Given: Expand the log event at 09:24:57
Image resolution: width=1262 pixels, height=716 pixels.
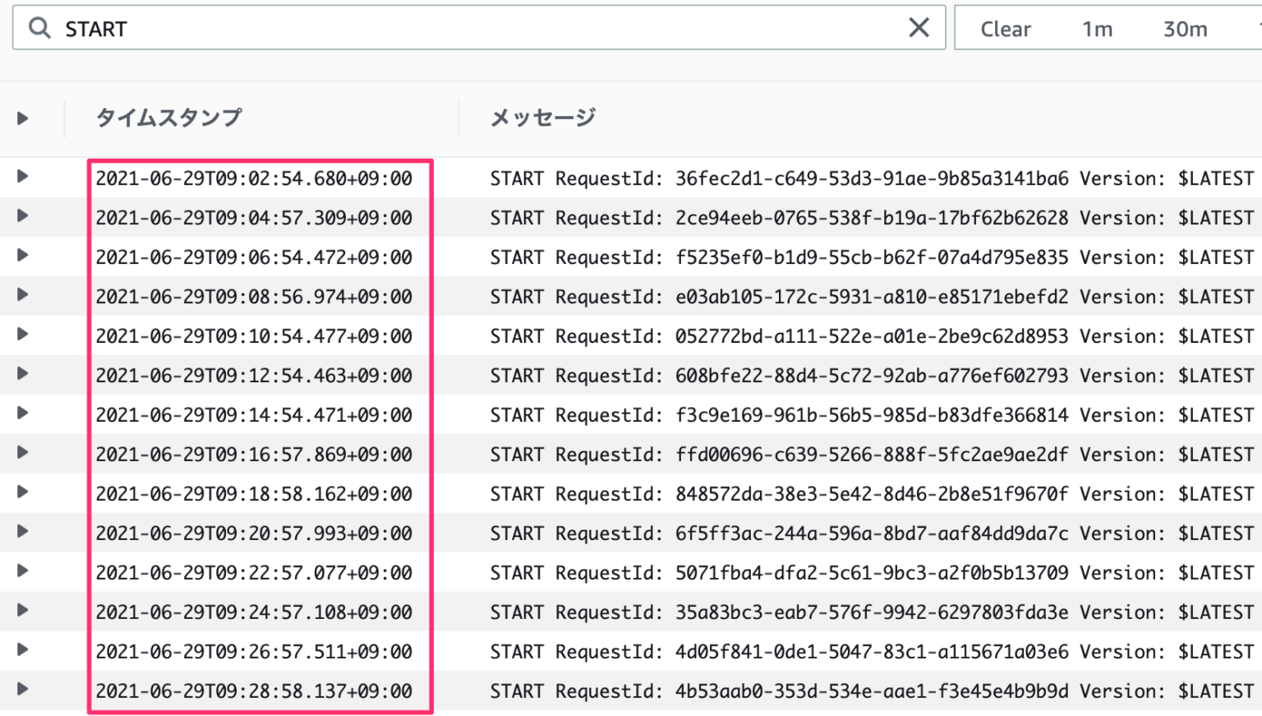Looking at the screenshot, I should pos(22,612).
